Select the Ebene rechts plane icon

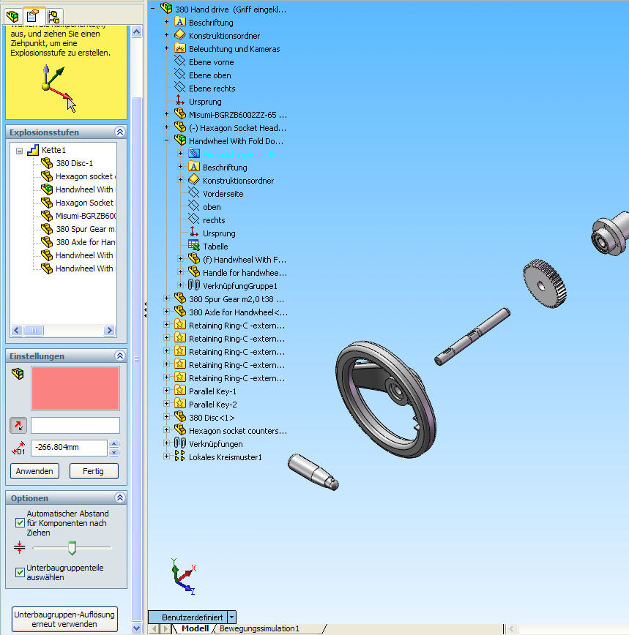point(180,88)
